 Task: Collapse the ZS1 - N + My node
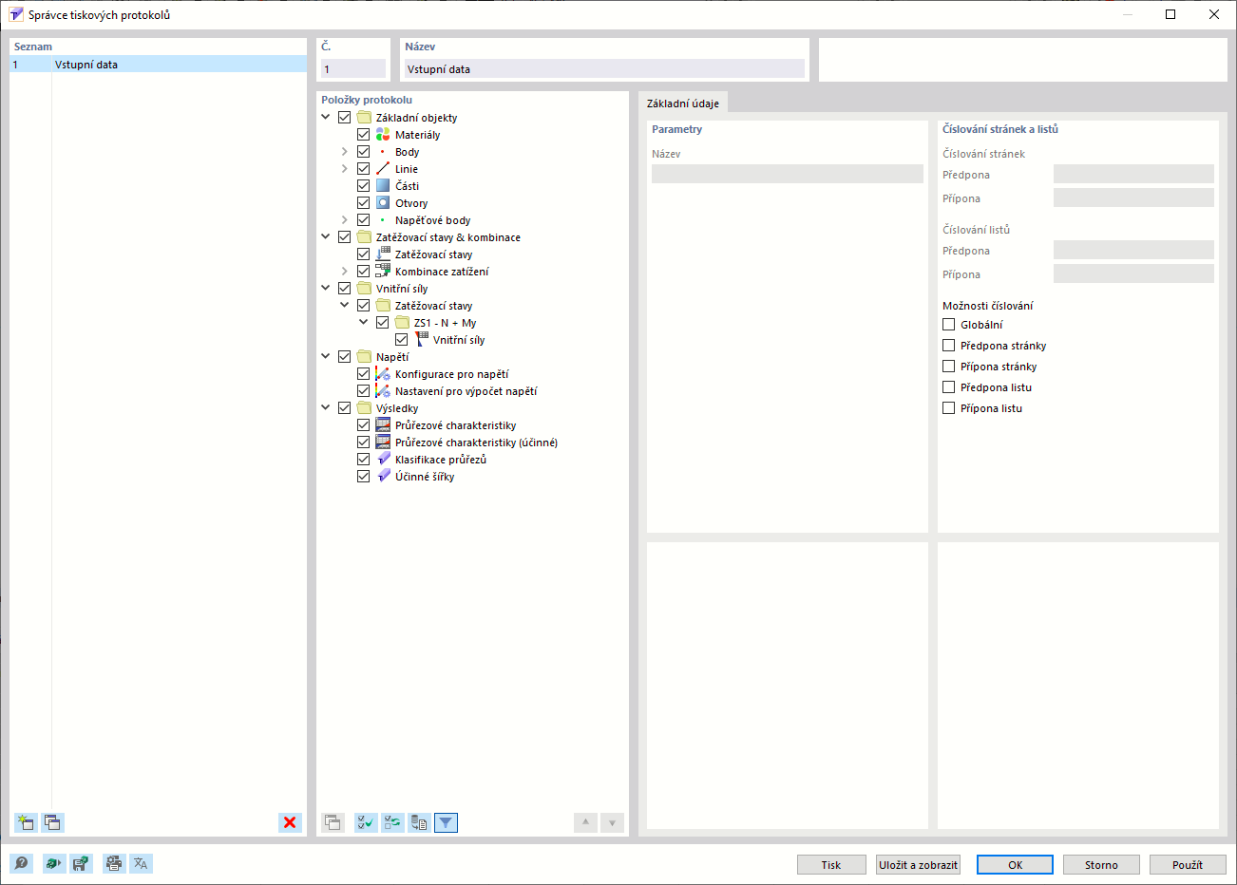coord(364,323)
